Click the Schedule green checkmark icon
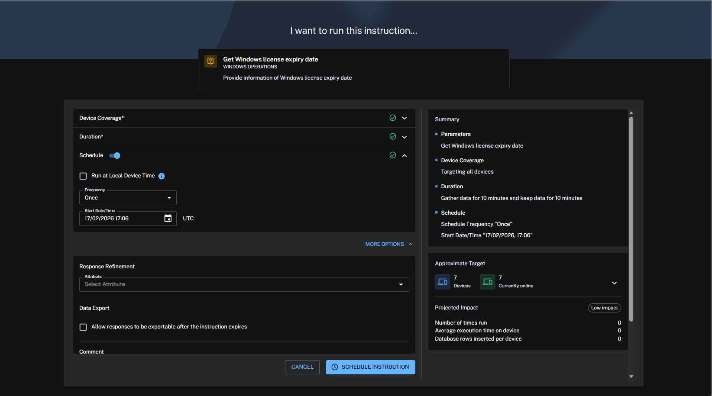Viewport: 712px width, 396px height. click(x=393, y=155)
